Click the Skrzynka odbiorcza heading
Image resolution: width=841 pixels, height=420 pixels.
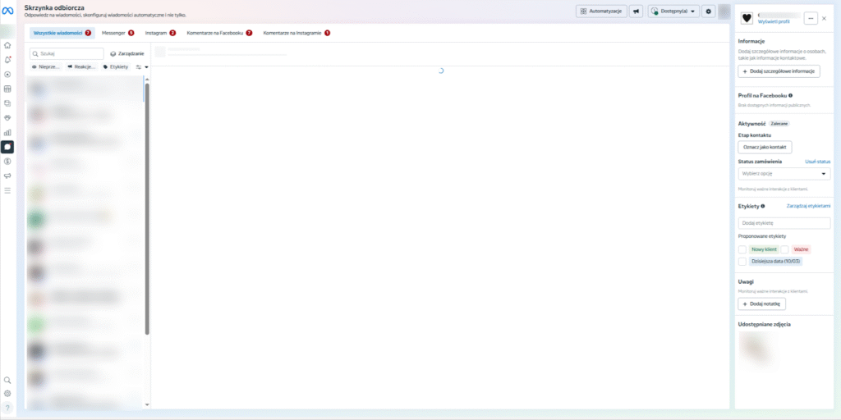pos(53,8)
